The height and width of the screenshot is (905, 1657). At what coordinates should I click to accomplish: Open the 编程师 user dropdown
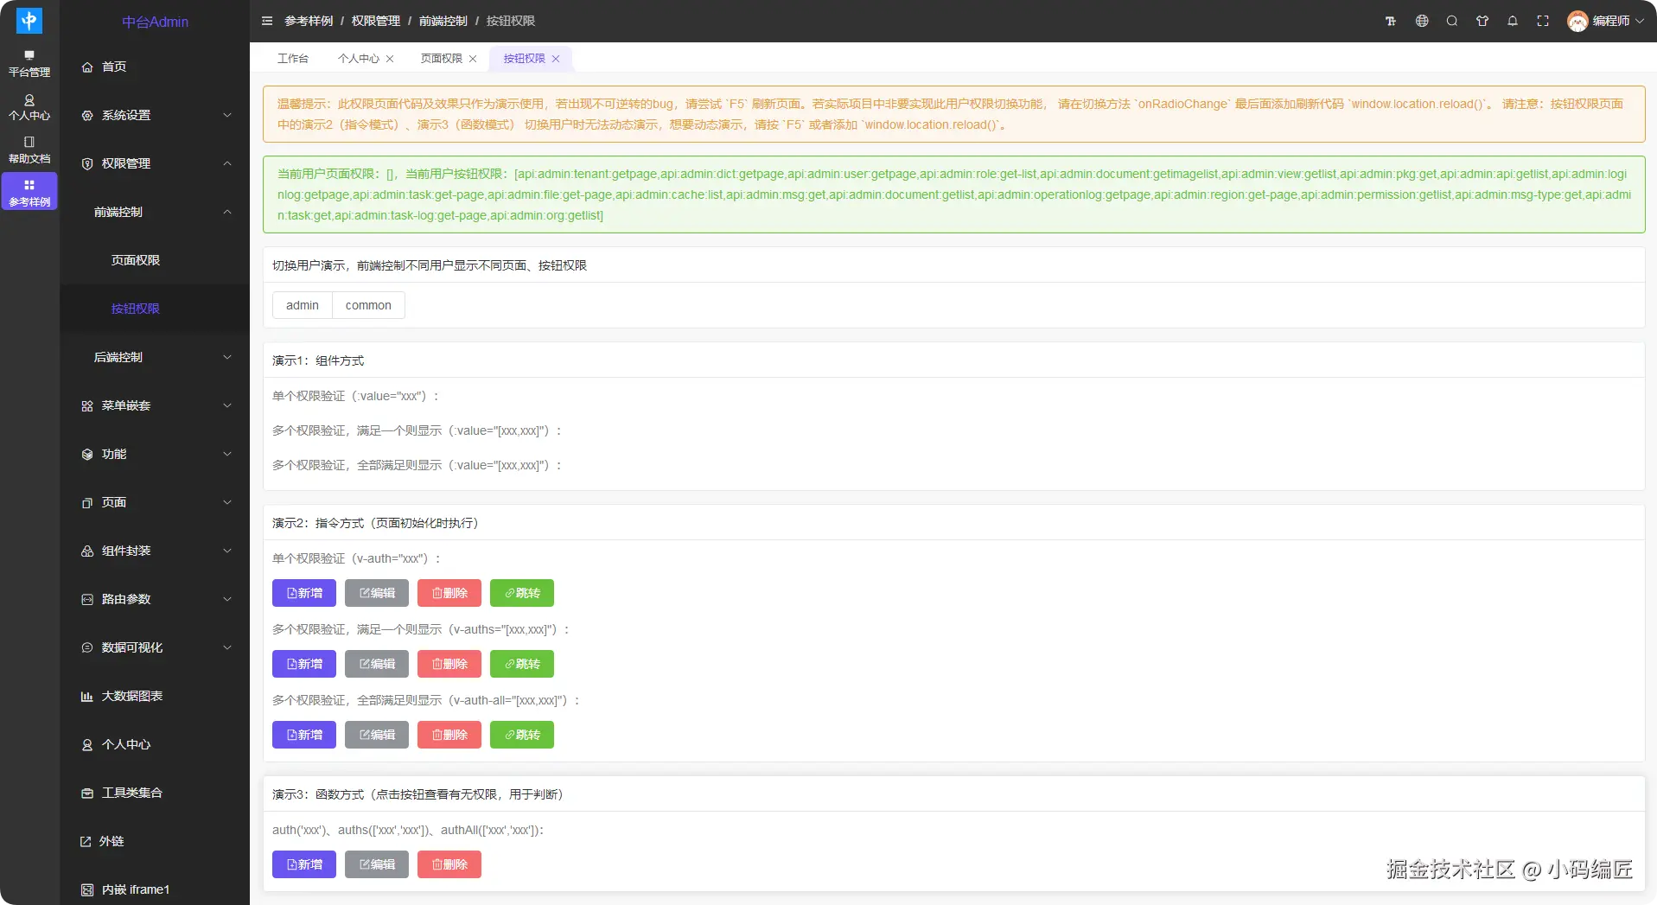(1606, 21)
